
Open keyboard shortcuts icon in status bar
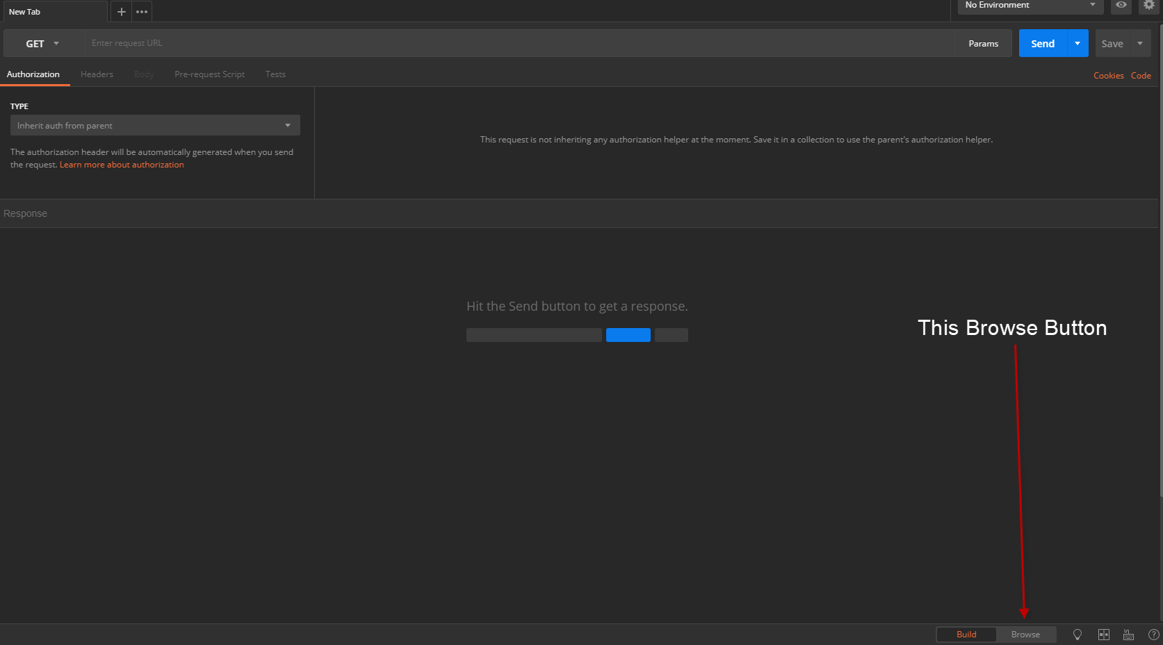click(x=1128, y=634)
